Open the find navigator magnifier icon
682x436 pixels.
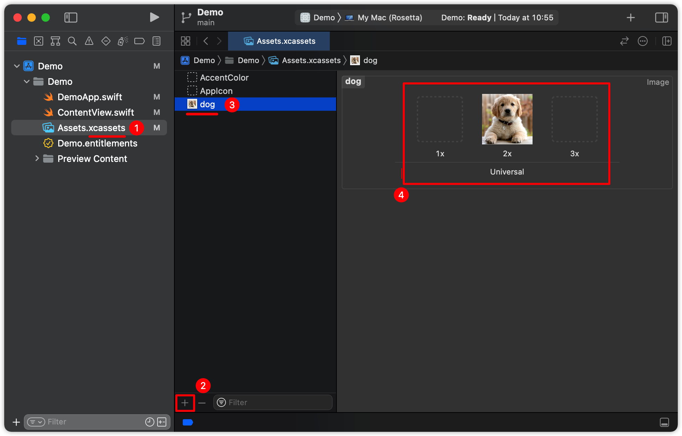(x=72, y=41)
